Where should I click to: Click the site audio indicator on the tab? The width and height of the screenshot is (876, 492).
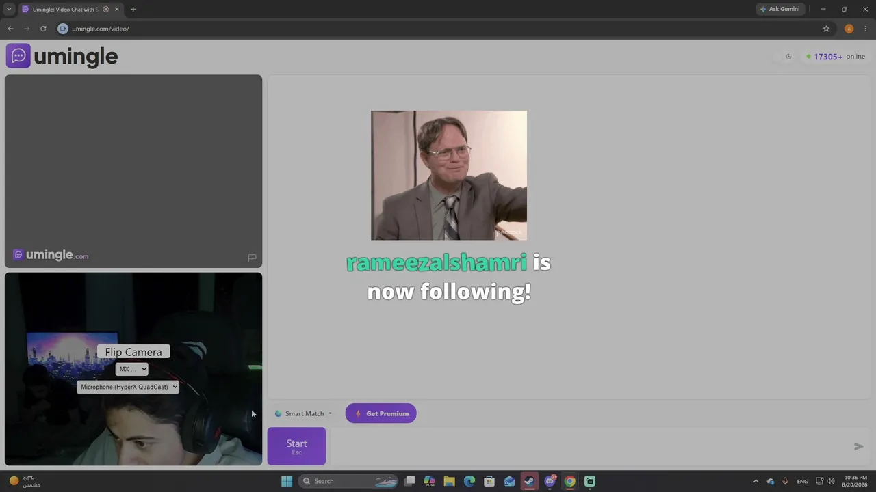[x=105, y=9]
